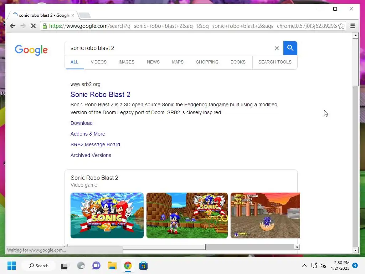Visit the SRB2 Message Board link

pyautogui.click(x=95, y=144)
